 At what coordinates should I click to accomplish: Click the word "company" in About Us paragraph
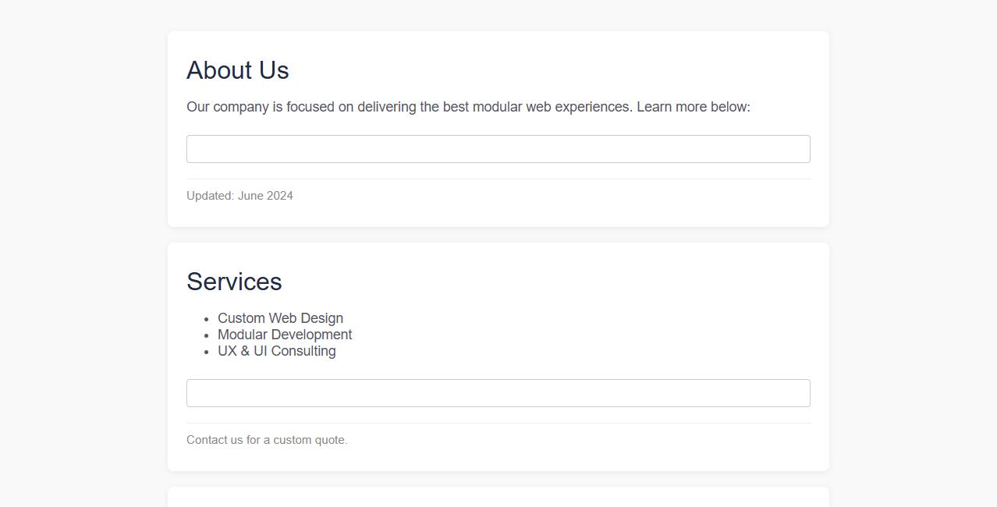point(241,107)
